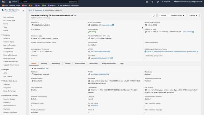Open the Subnet ID external link icon
204x115 pixels.
(x=112, y=58)
